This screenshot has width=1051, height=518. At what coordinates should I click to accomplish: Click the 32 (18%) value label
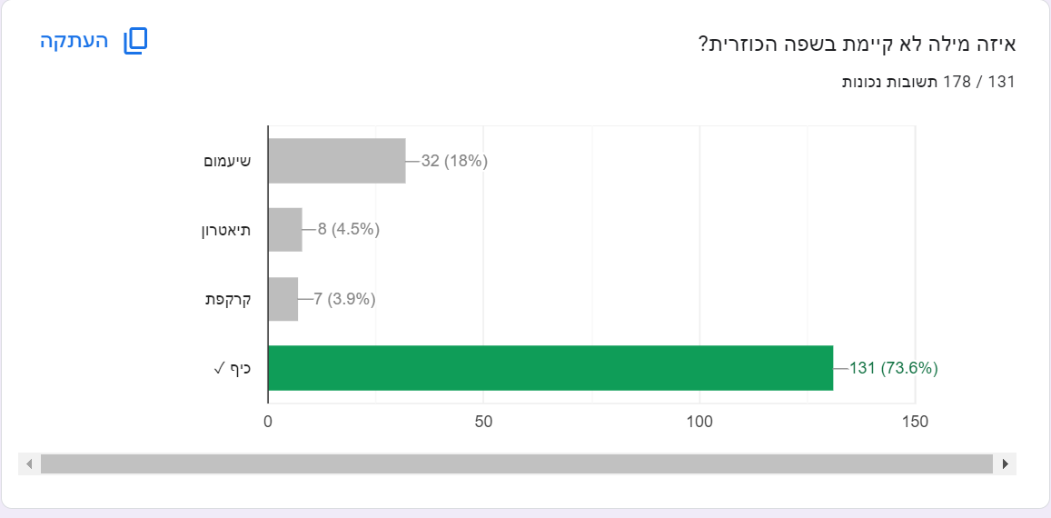tap(454, 161)
